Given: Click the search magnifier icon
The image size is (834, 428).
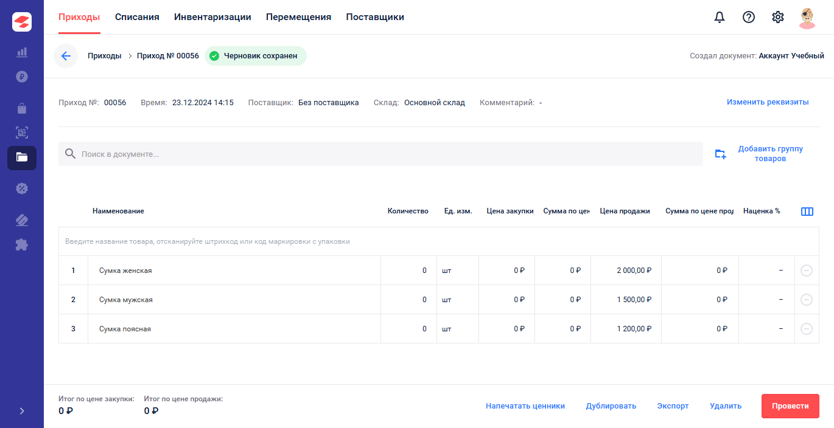Looking at the screenshot, I should click(x=71, y=154).
